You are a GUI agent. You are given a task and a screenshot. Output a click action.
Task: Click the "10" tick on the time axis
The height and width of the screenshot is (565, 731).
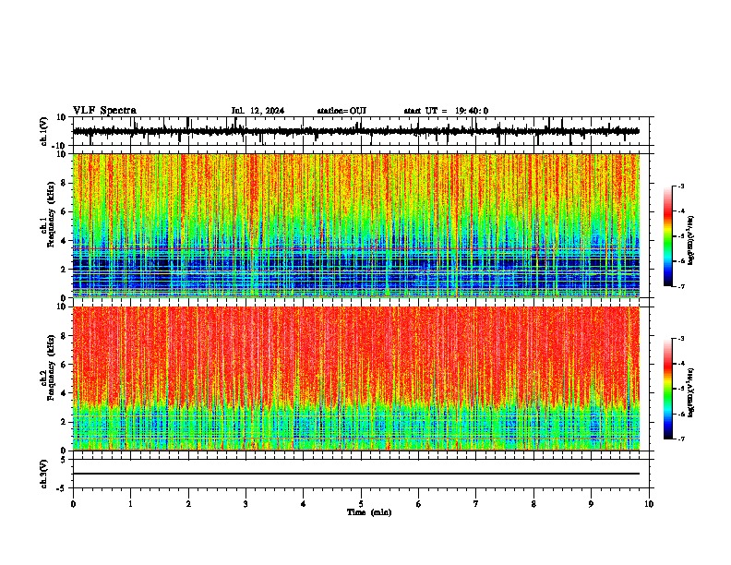click(649, 504)
